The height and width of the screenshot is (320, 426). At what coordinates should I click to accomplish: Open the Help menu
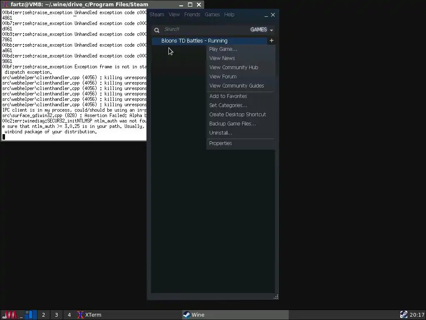pyautogui.click(x=229, y=15)
